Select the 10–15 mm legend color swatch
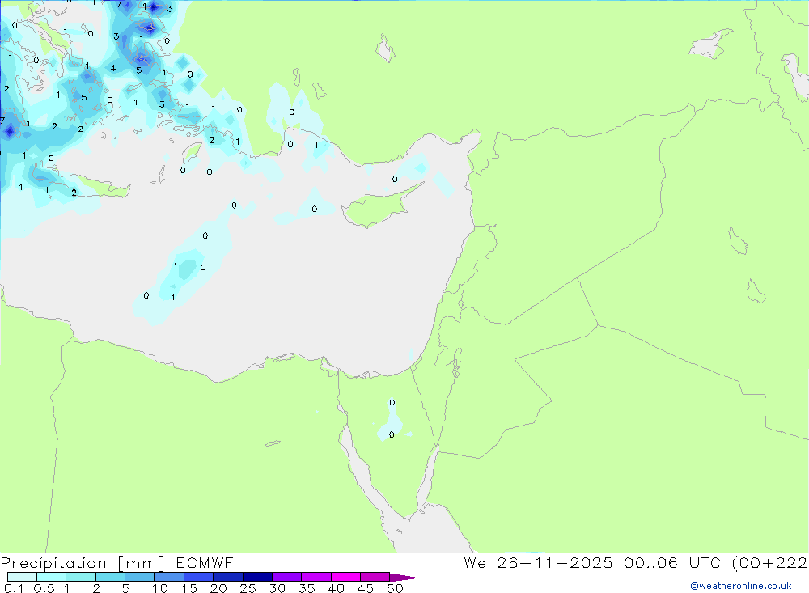 [169, 577]
